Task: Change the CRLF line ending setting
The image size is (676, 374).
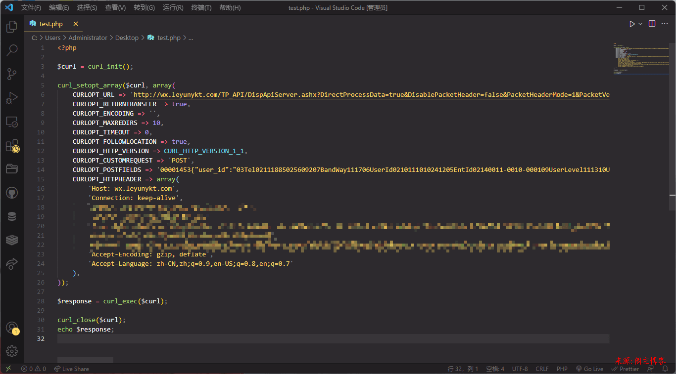Action: click(542, 369)
